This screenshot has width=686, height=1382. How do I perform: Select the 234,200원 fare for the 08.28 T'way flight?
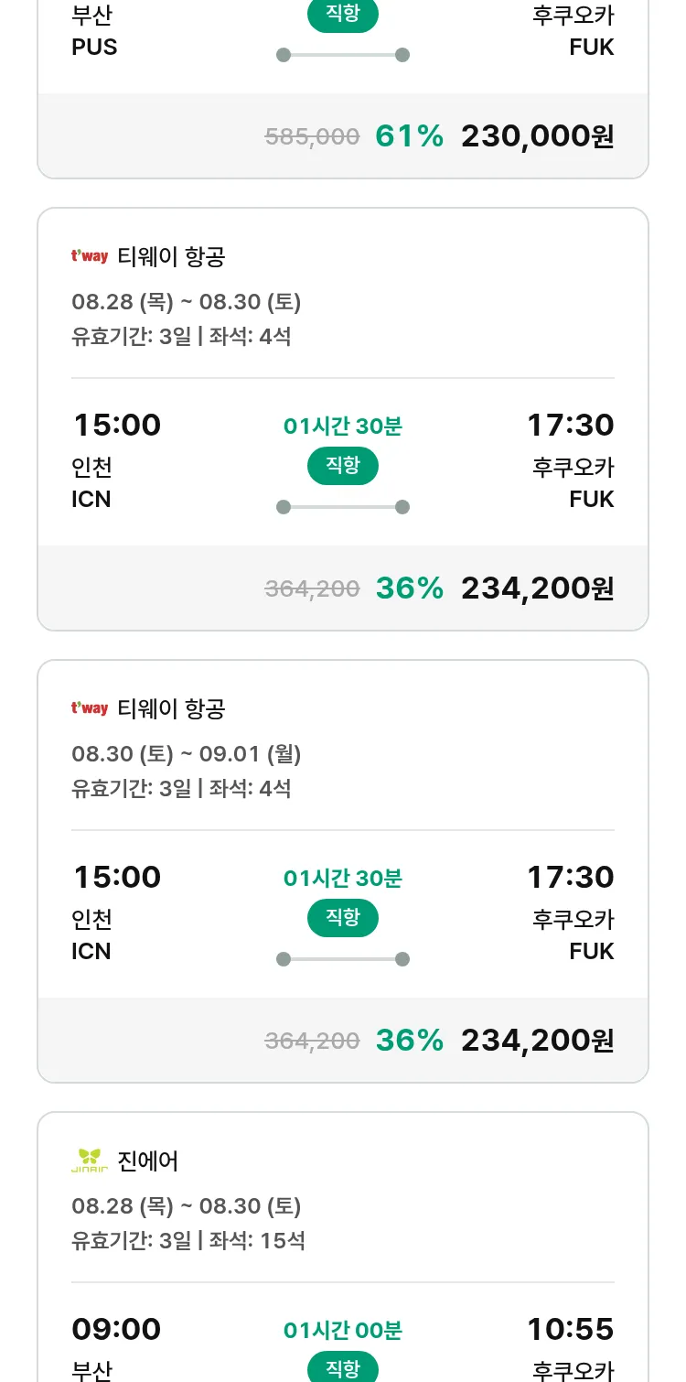pos(537,588)
